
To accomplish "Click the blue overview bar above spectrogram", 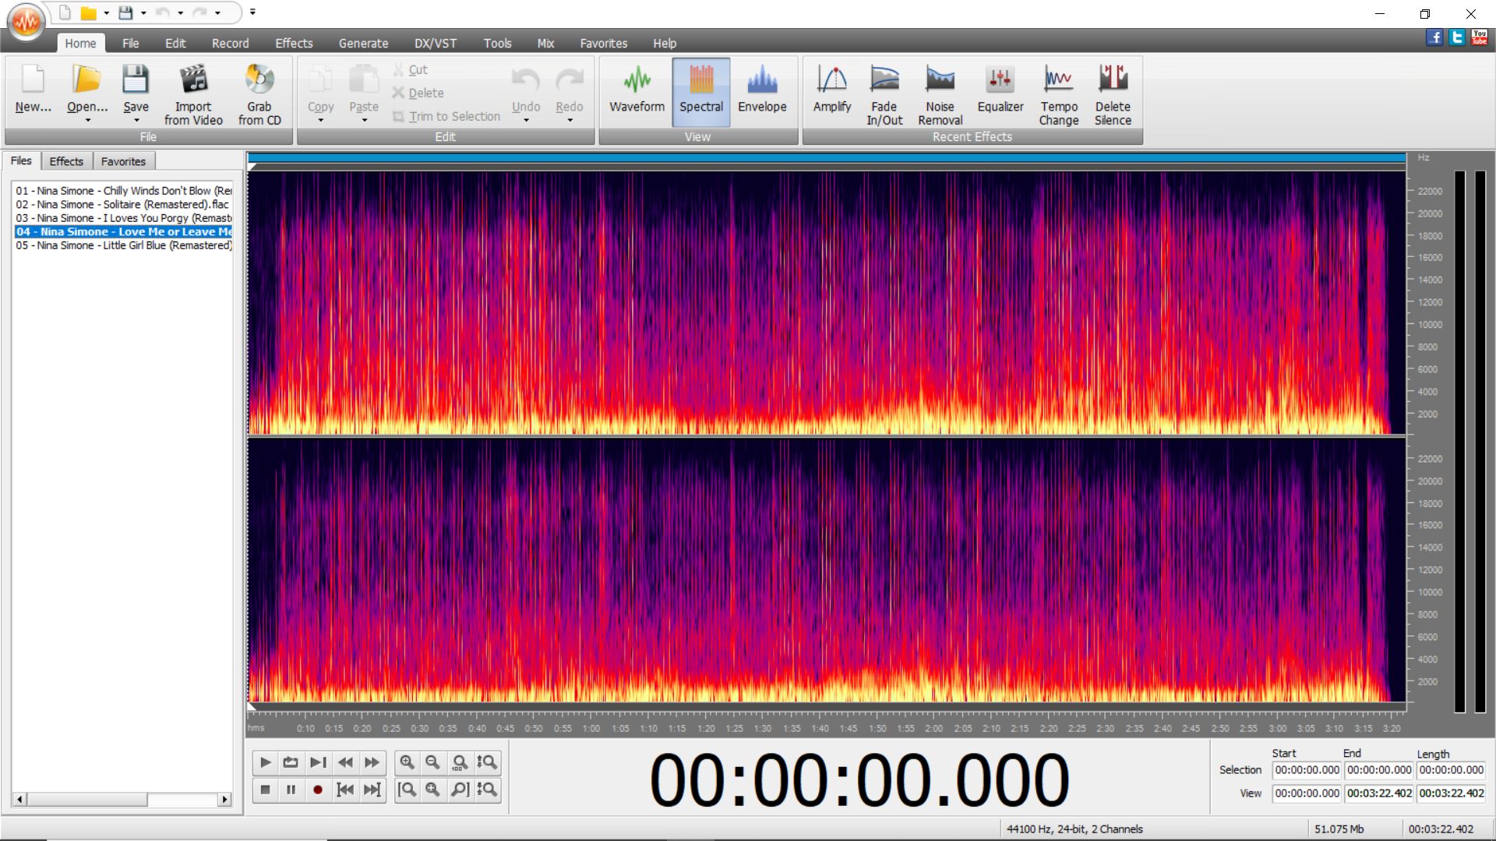I will 826,158.
